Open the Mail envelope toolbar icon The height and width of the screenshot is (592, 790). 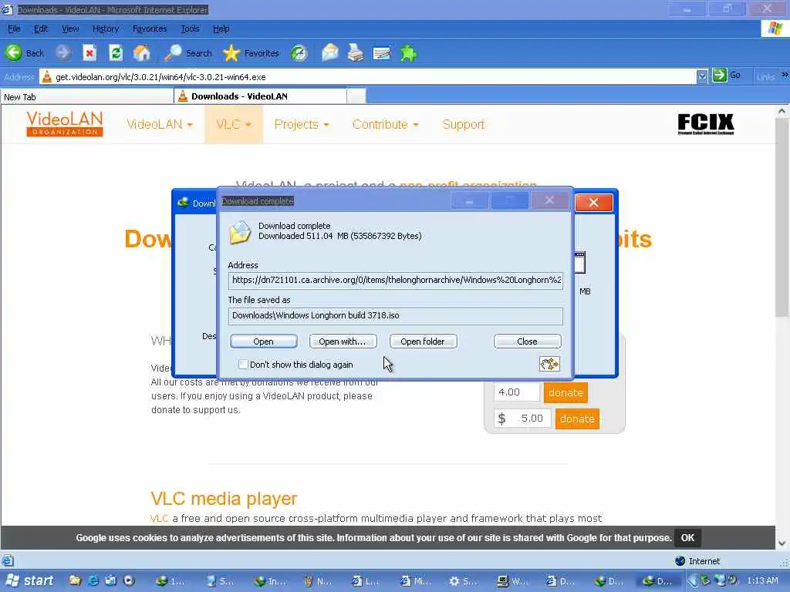(x=330, y=53)
